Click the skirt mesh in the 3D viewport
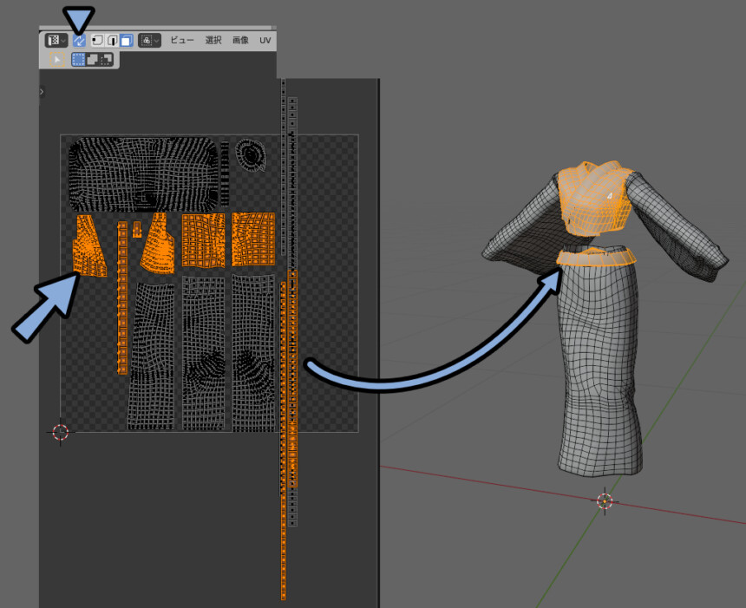746x608 pixels. click(600, 366)
